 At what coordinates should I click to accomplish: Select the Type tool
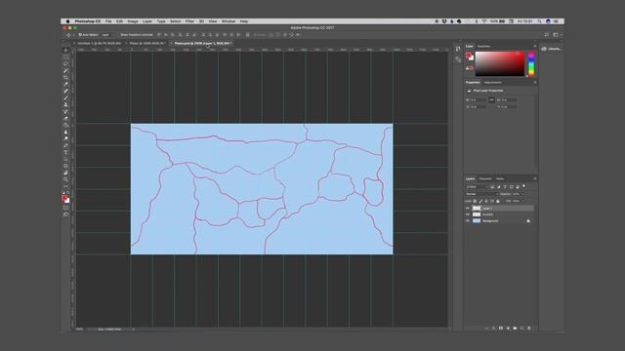pyautogui.click(x=65, y=152)
